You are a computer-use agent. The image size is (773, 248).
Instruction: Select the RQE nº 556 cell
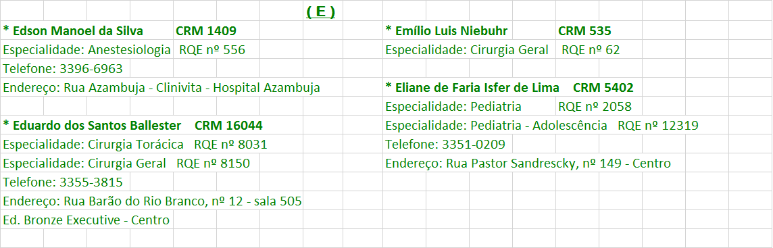[212, 50]
